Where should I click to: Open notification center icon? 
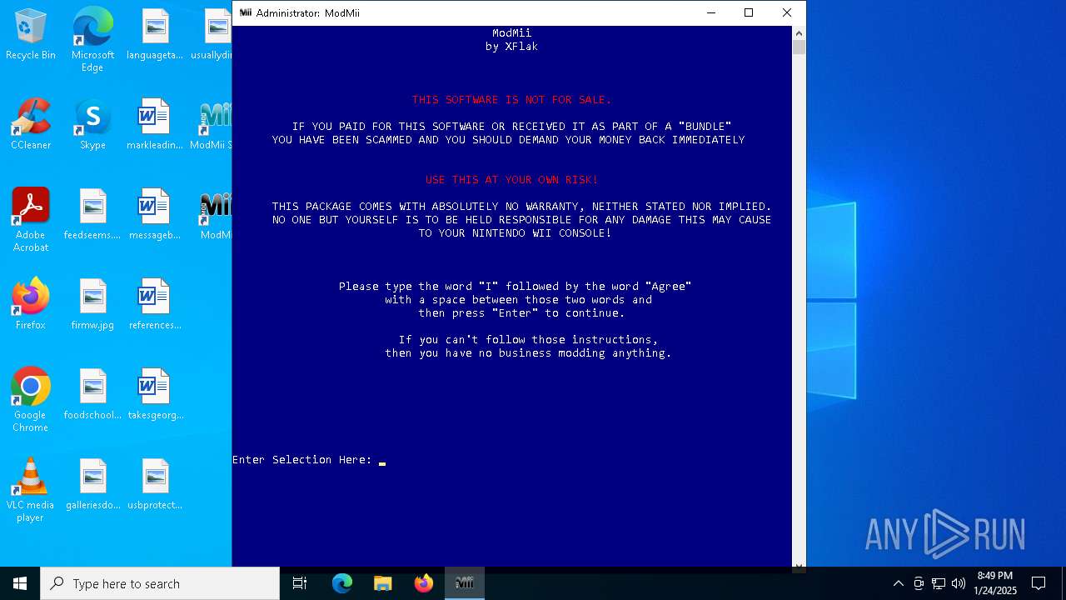pos(1039,583)
